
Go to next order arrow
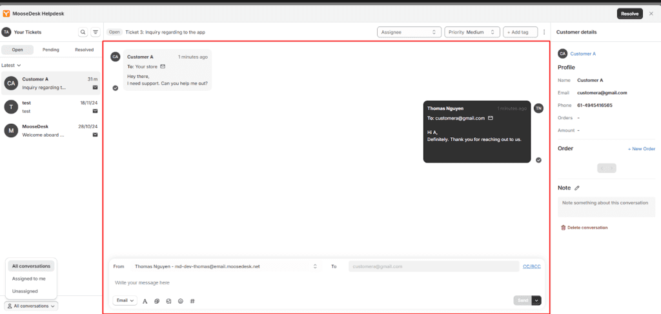click(x=612, y=168)
